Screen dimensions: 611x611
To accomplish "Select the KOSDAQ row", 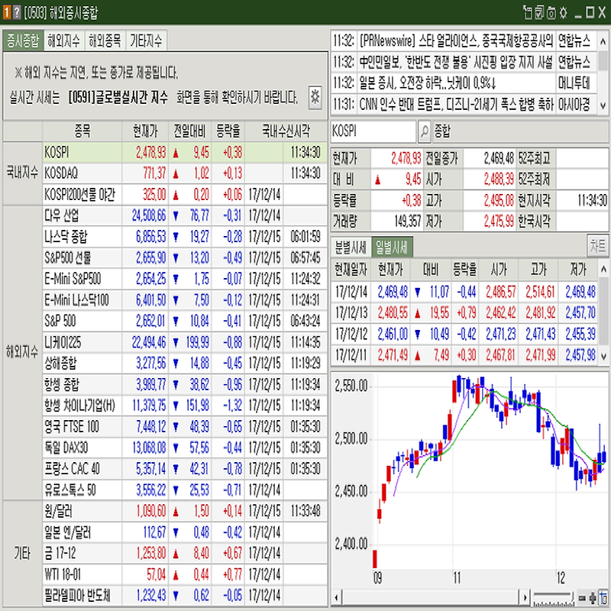I will pos(185,173).
